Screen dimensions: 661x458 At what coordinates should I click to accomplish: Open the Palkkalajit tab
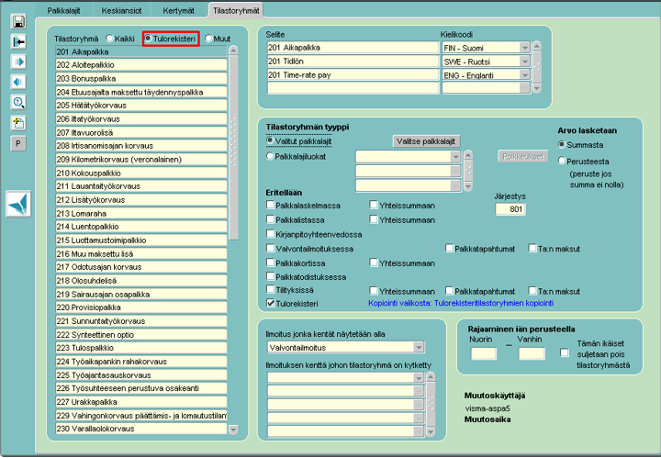pyautogui.click(x=63, y=10)
